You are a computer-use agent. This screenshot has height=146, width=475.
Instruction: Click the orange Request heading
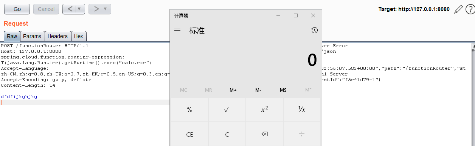tap(16, 23)
